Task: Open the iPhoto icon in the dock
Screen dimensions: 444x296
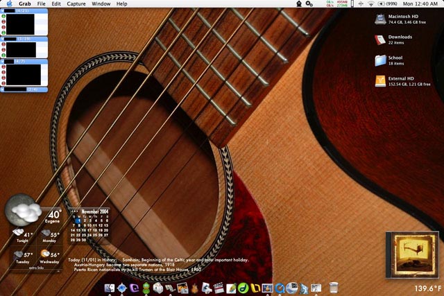Action: pyautogui.click(x=182, y=288)
